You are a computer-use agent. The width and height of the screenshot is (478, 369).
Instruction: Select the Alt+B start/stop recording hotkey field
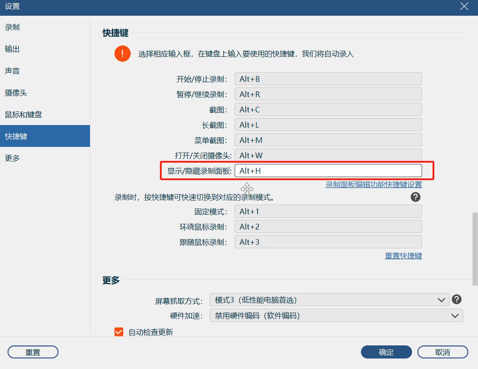point(328,79)
